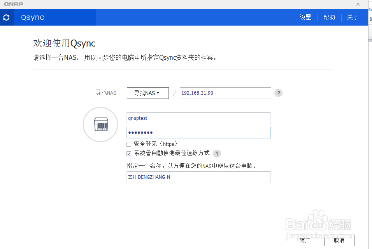Viewport: 372px width, 249px height.
Task: Click the Qsync sync arrows icon
Action: click(x=6, y=17)
